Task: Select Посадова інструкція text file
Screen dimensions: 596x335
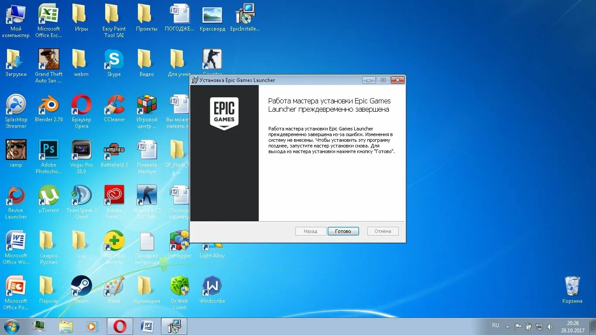Action: (147, 247)
